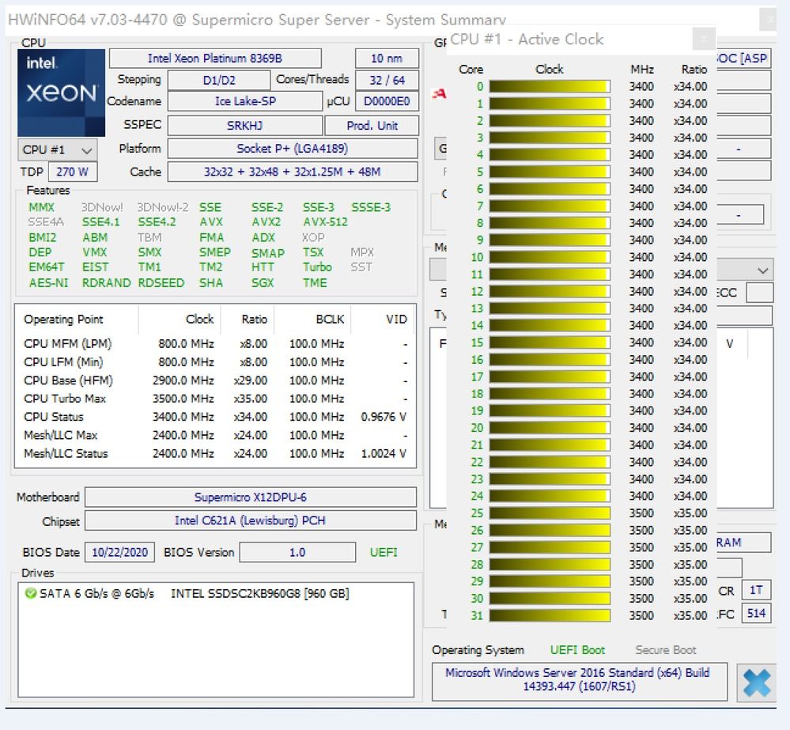The image size is (790, 730).
Task: Click the AES-NI feature label
Action: tap(48, 282)
